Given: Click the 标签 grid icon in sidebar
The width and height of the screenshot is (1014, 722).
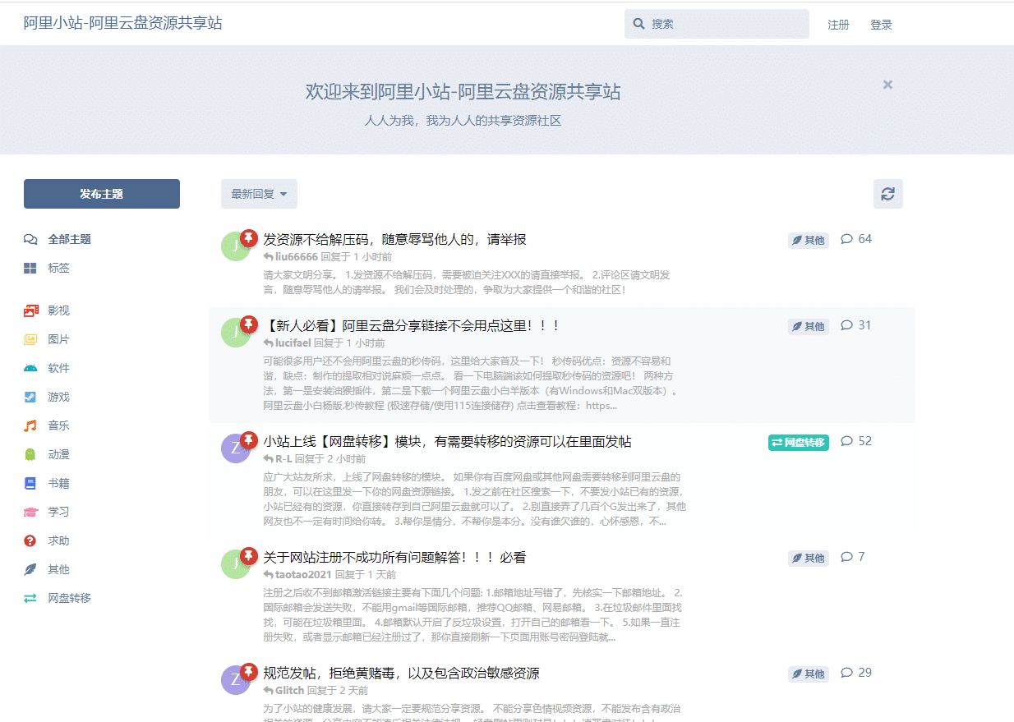Looking at the screenshot, I should tap(30, 268).
